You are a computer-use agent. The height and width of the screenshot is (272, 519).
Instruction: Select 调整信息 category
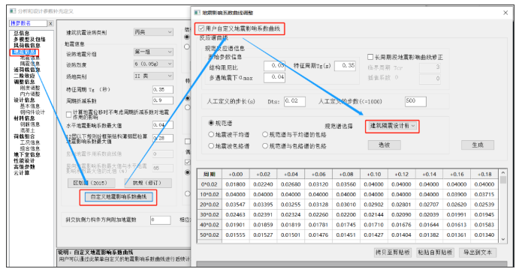click(x=24, y=82)
